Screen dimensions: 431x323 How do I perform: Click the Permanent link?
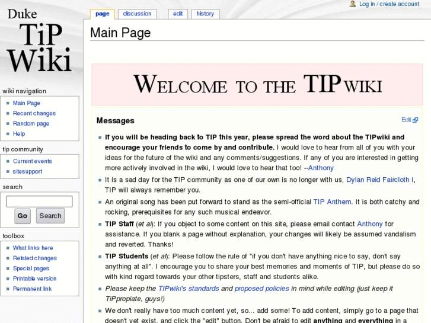pyautogui.click(x=32, y=289)
